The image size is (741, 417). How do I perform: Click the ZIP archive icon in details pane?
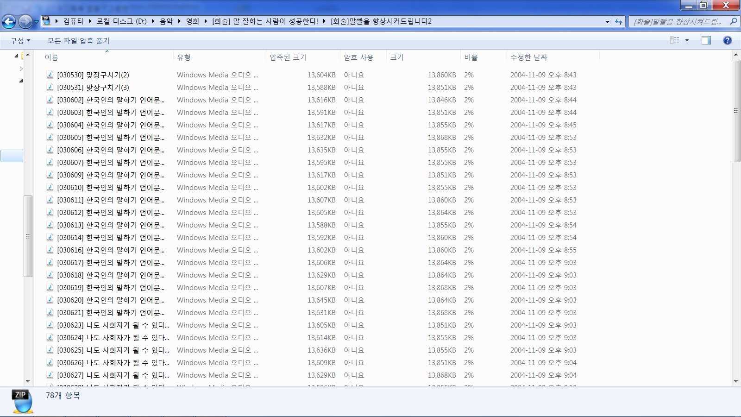[22, 401]
